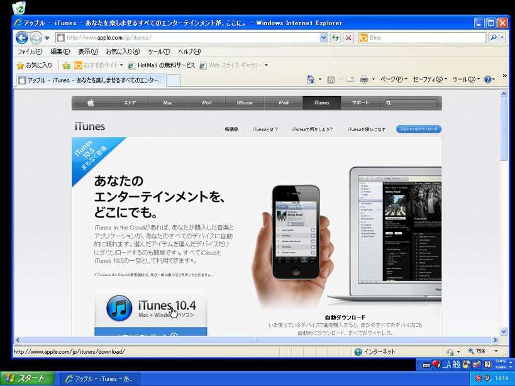
Task: Open the ヘルプ(H) menu
Action: [189, 52]
